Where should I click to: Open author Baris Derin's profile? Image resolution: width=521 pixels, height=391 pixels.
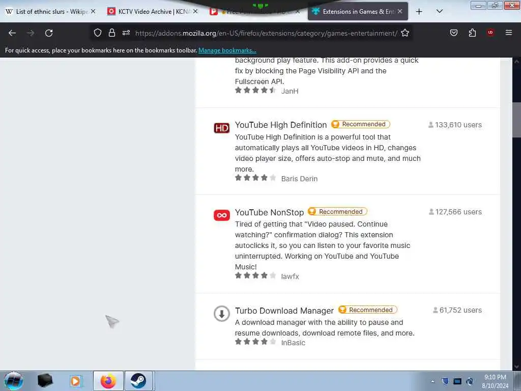point(299,179)
